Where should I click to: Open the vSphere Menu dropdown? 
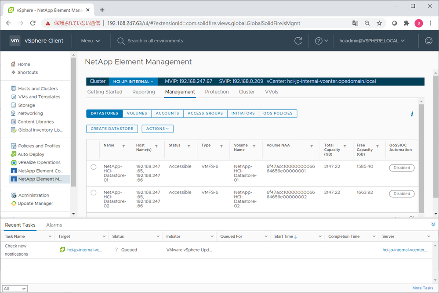pos(91,41)
